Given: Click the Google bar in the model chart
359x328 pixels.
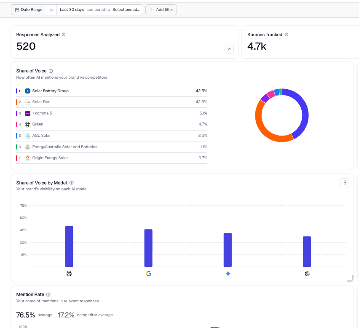Looking at the screenshot, I should click(x=148, y=248).
